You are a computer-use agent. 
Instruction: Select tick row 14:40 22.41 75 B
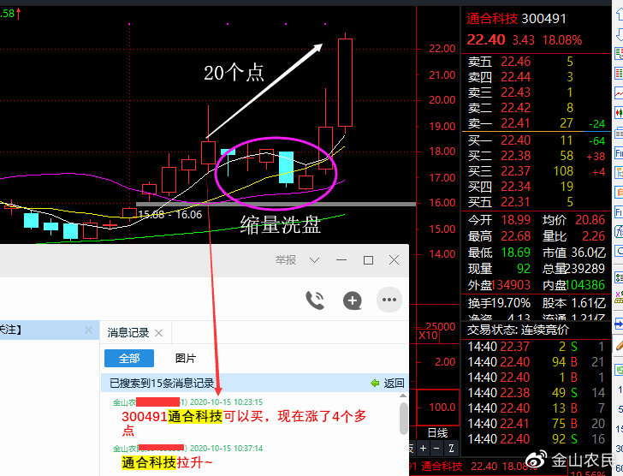click(536, 424)
